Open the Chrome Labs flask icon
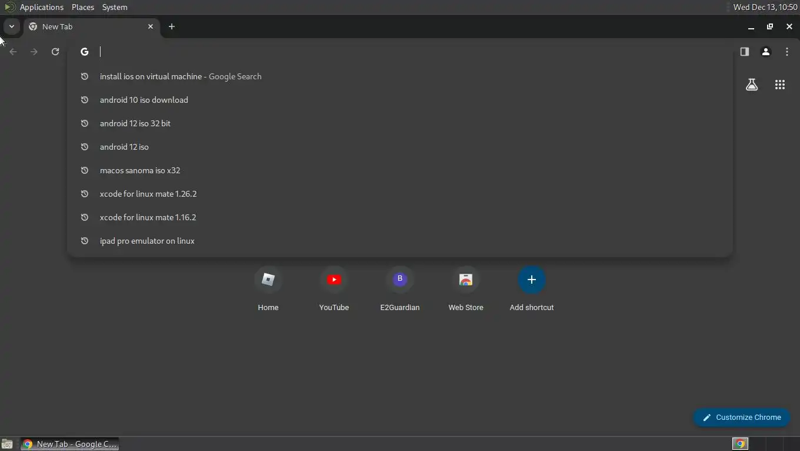Viewport: 800px width, 451px height. pos(752,85)
